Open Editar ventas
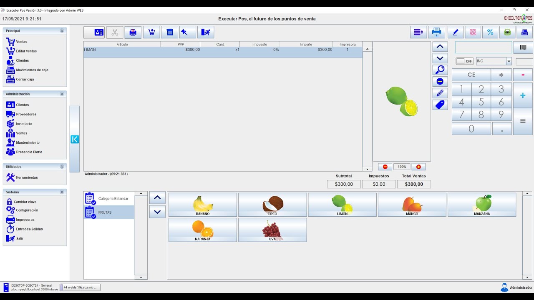Viewport: 534px width, 300px height. coord(21,51)
